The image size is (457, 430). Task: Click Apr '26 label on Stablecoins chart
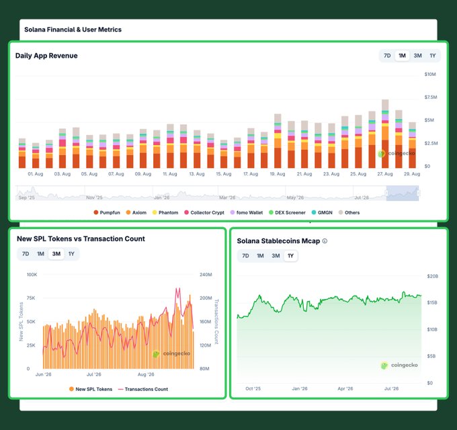pyautogui.click(x=345, y=388)
